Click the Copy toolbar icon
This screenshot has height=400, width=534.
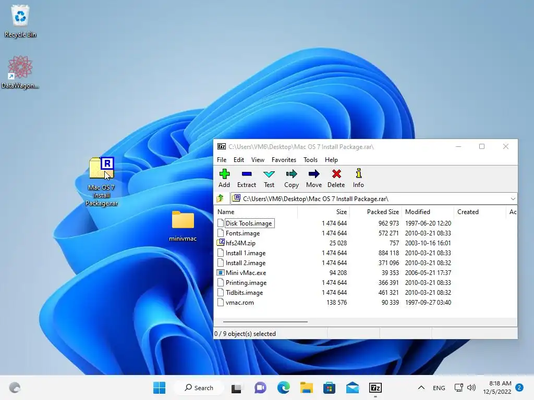pos(292,178)
